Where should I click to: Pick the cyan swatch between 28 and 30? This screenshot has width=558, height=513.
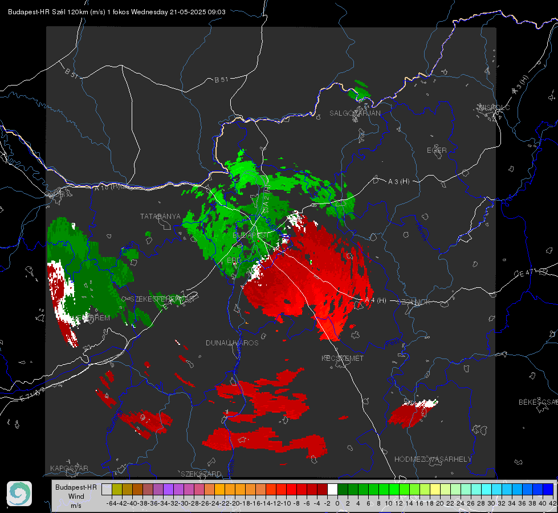[x=486, y=490]
